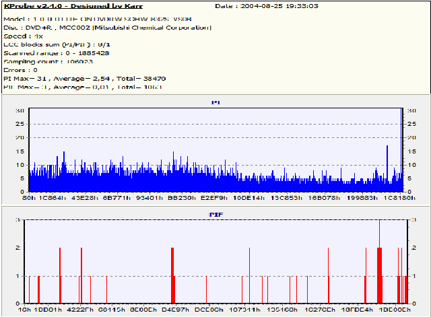The width and height of the screenshot is (431, 317).
Task: Click 'Average= 2,54' in the PI line
Action: pos(81,79)
